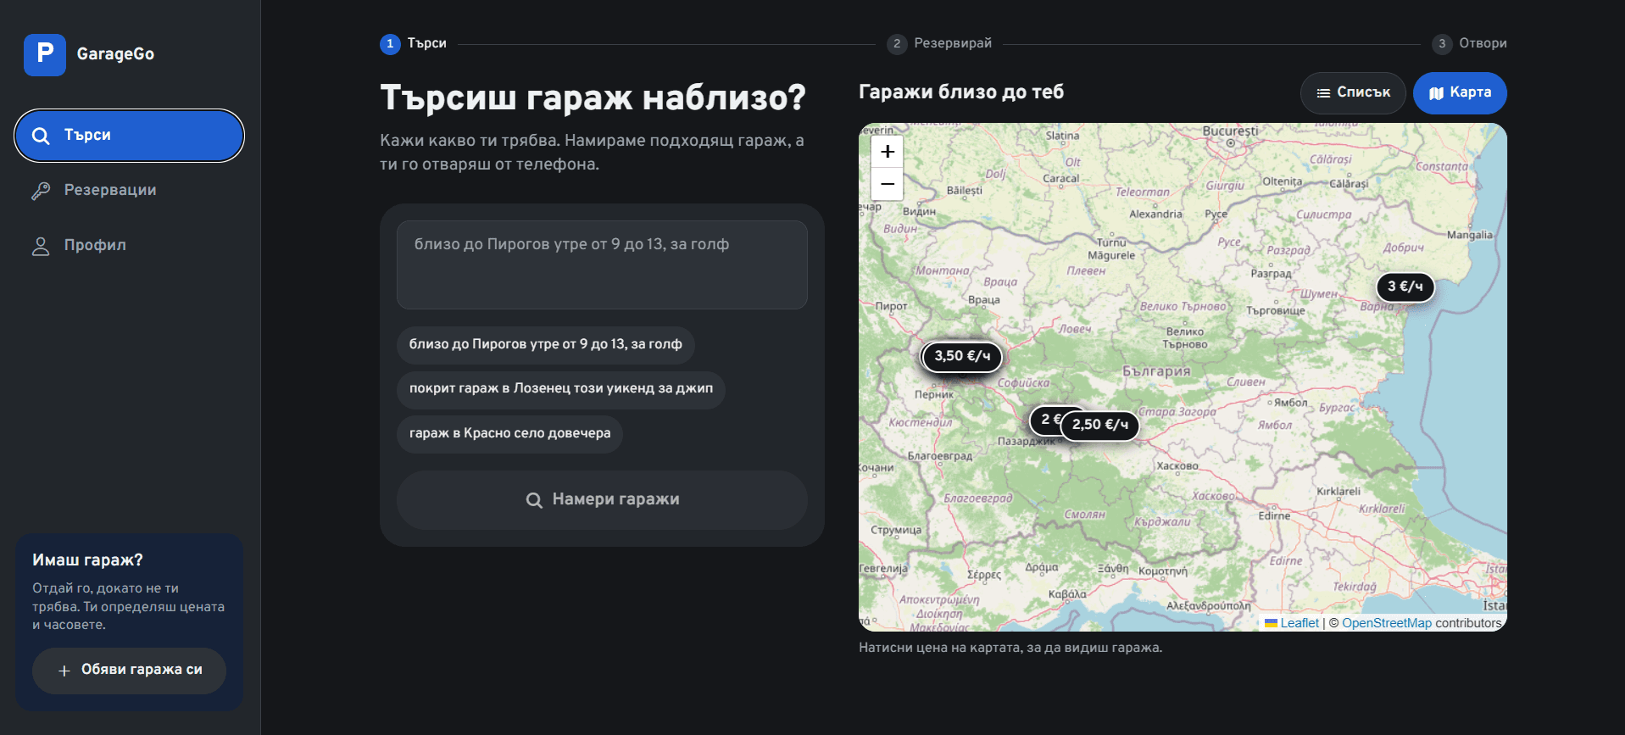Click step 3 Отвори in progress bar

pyautogui.click(x=1469, y=43)
